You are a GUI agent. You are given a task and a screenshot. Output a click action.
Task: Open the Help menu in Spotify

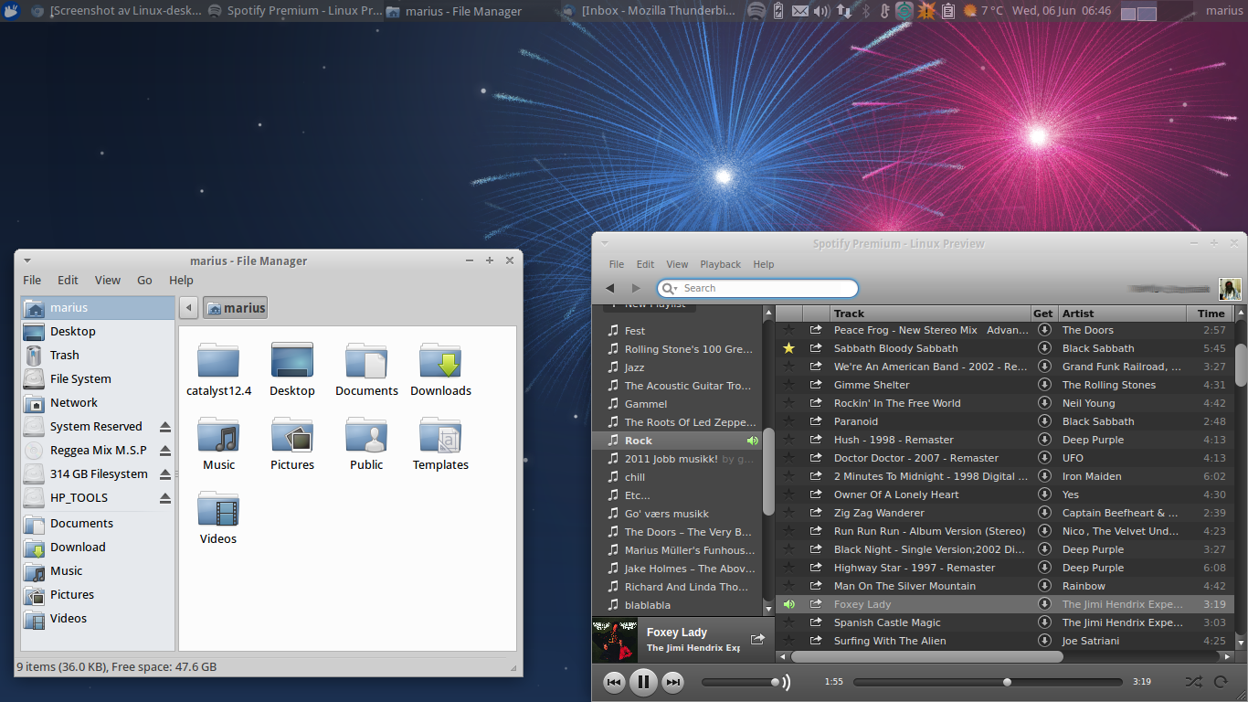tap(764, 264)
